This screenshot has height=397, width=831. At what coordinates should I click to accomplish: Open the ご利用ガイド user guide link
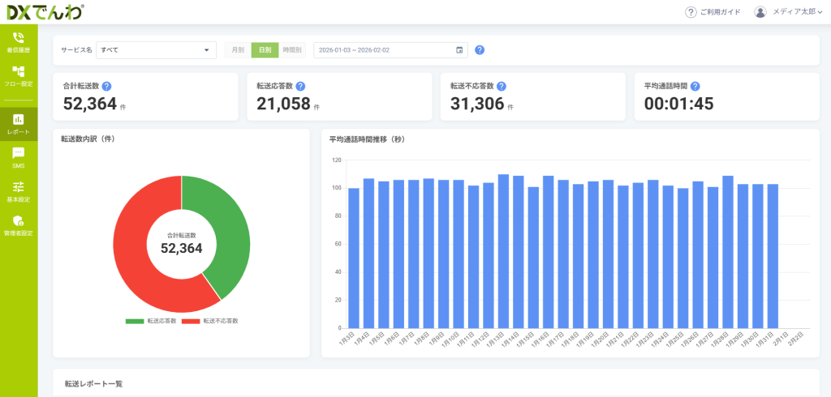click(x=713, y=12)
